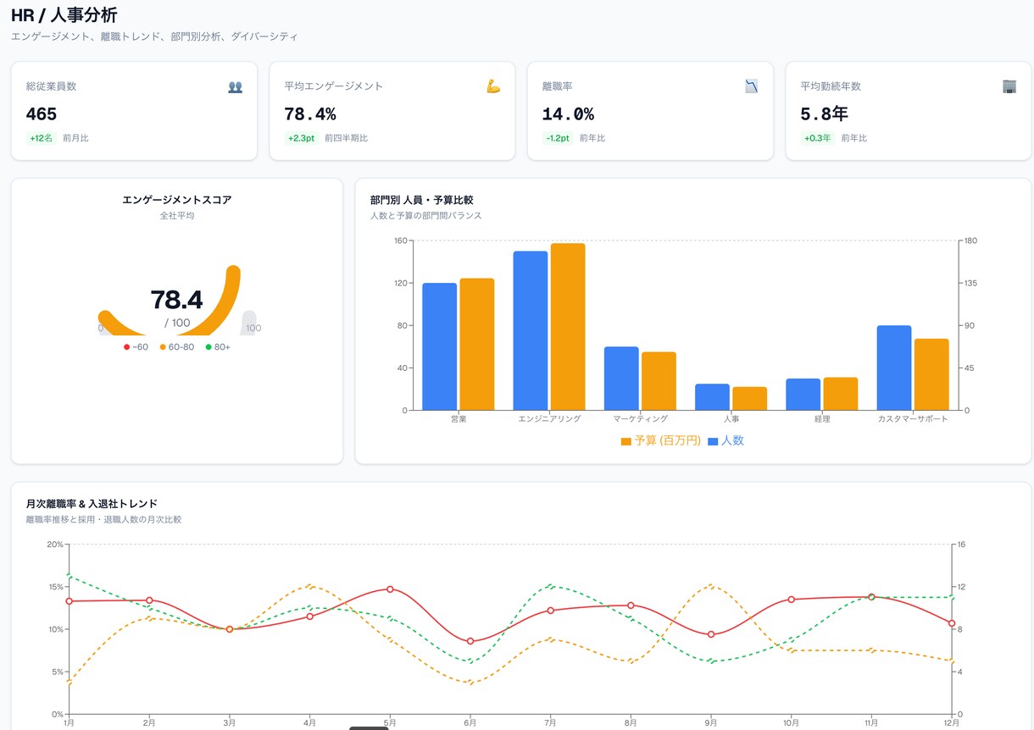Click the blue 人数 bar for 営業
The image size is (1034, 730).
pyautogui.click(x=440, y=346)
